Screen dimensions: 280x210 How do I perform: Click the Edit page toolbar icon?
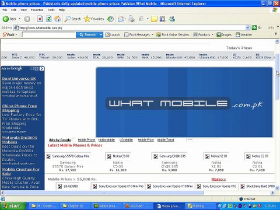[x=141, y=19]
